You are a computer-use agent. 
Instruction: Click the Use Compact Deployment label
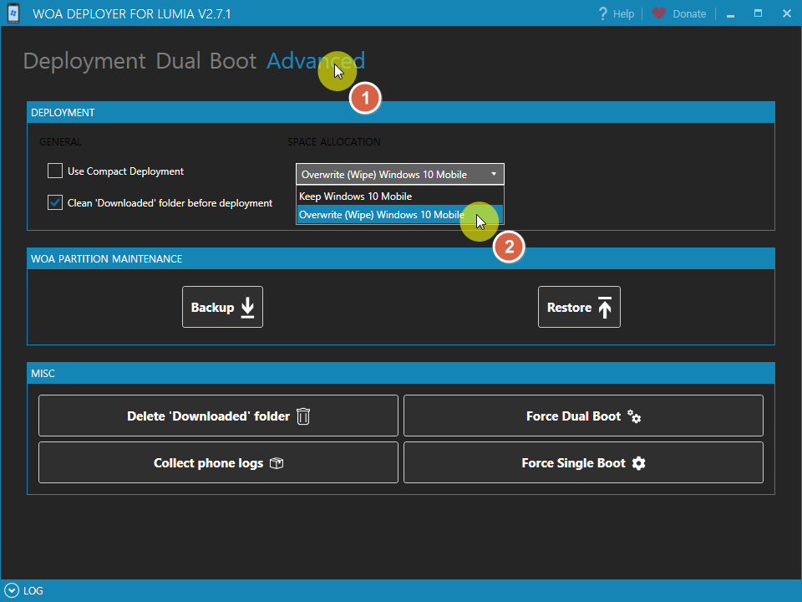[125, 171]
